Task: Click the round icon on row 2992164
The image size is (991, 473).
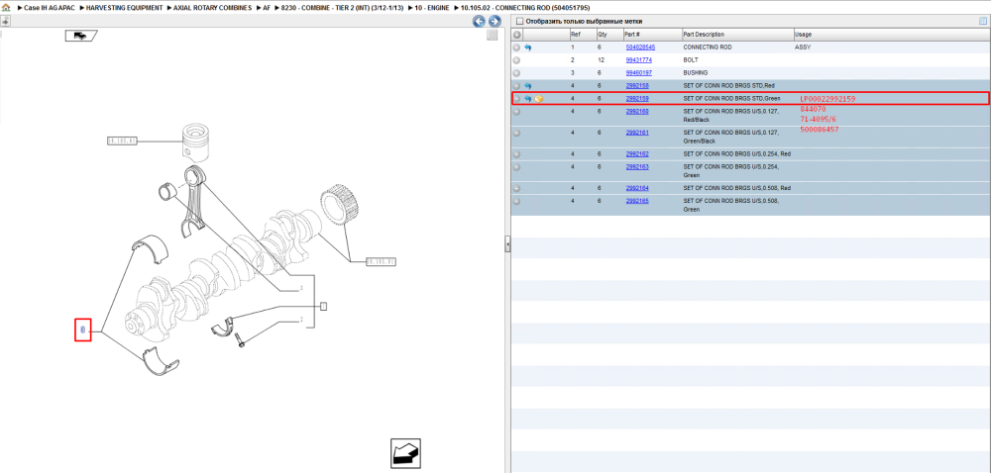Action: [516, 188]
